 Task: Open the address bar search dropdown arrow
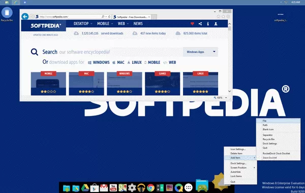106,17
